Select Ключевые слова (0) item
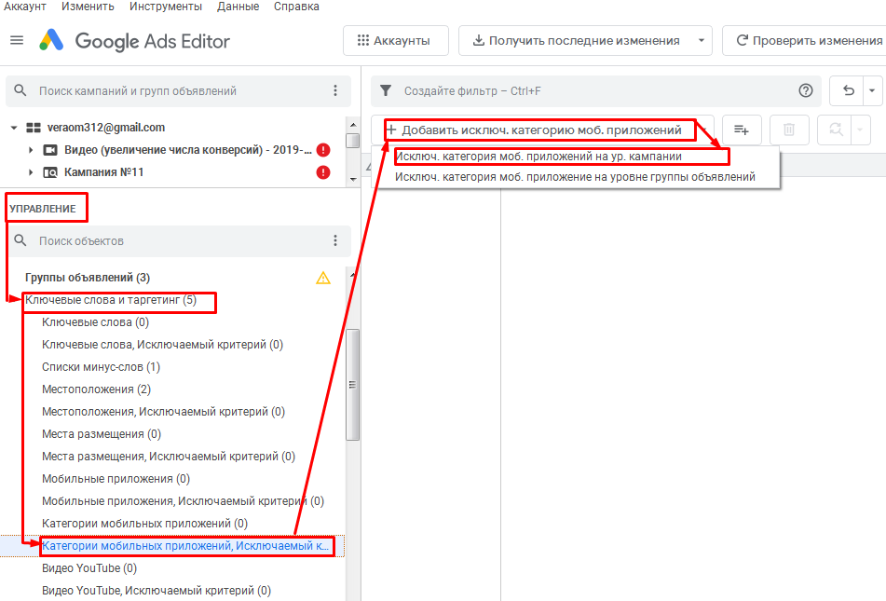The image size is (886, 601). [x=95, y=322]
